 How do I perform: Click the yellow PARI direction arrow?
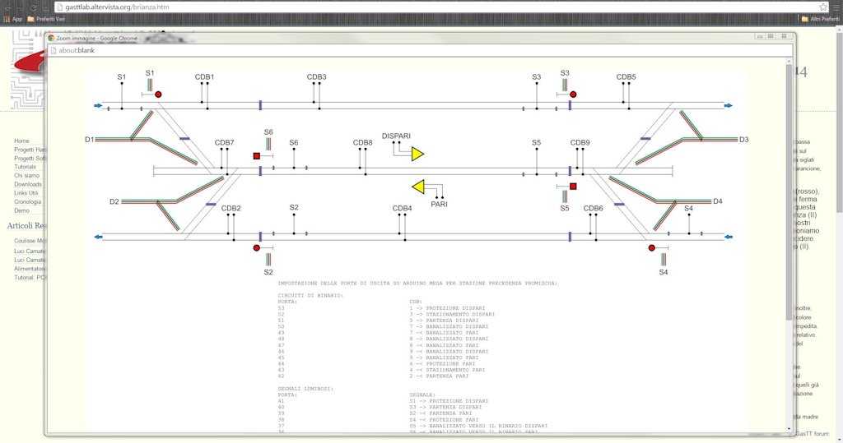[418, 187]
